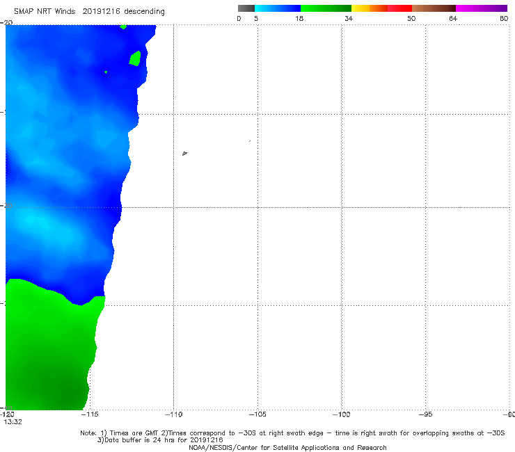The image size is (515, 452).
Task: Click the largest green wind patch in blue area
Action: [x=135, y=58]
